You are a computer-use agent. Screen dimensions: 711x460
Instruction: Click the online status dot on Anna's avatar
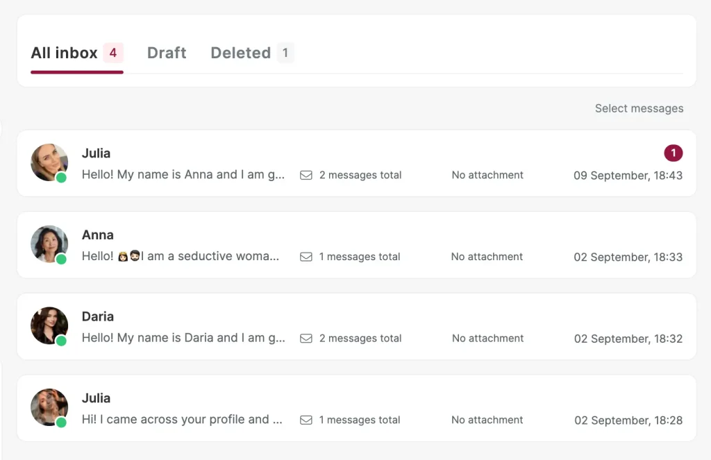(x=61, y=259)
